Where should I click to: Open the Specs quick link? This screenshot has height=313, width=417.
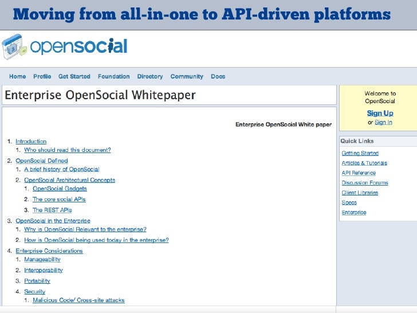click(x=349, y=202)
